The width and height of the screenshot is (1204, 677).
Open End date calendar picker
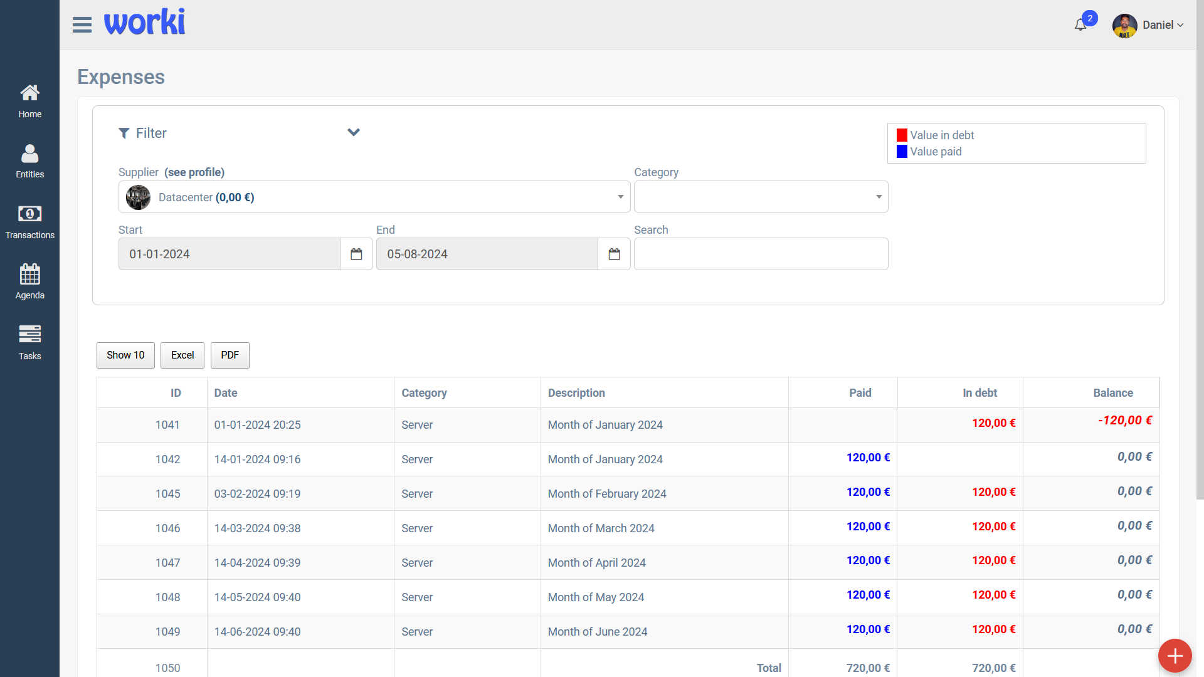coord(614,254)
